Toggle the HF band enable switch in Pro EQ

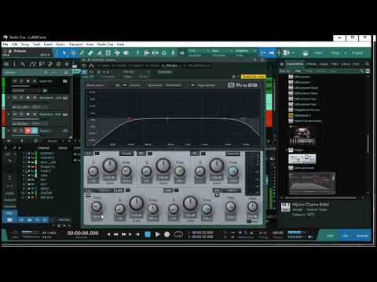coord(203,154)
